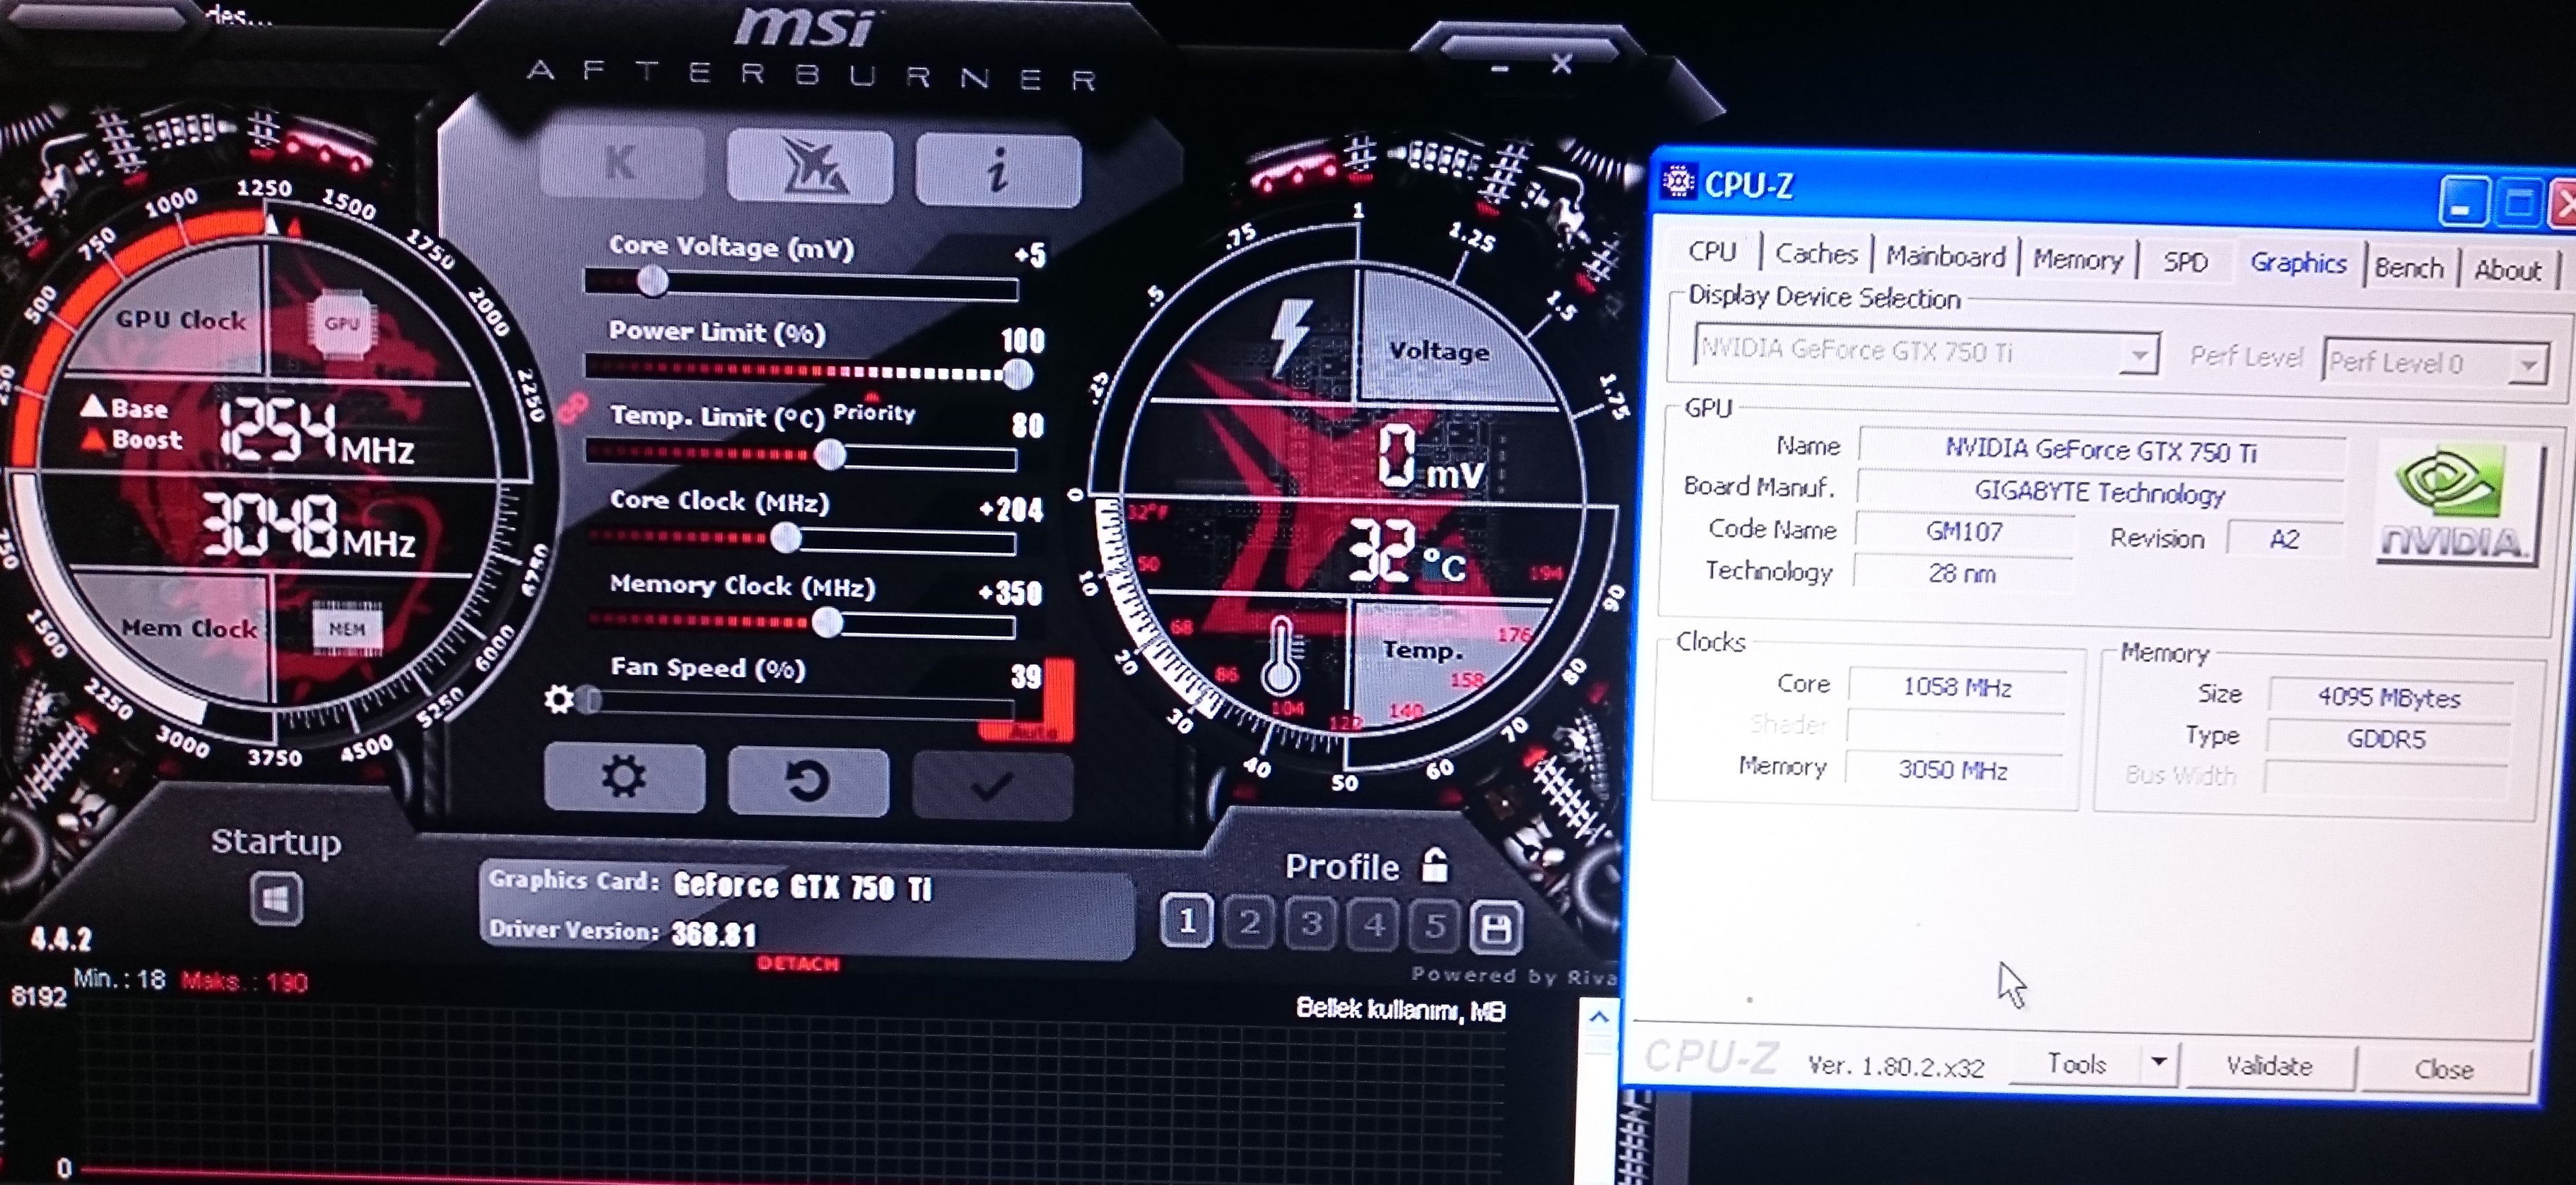The width and height of the screenshot is (2576, 1185).
Task: Click the lightning bolt voltage icon
Action: pyautogui.click(x=1290, y=337)
